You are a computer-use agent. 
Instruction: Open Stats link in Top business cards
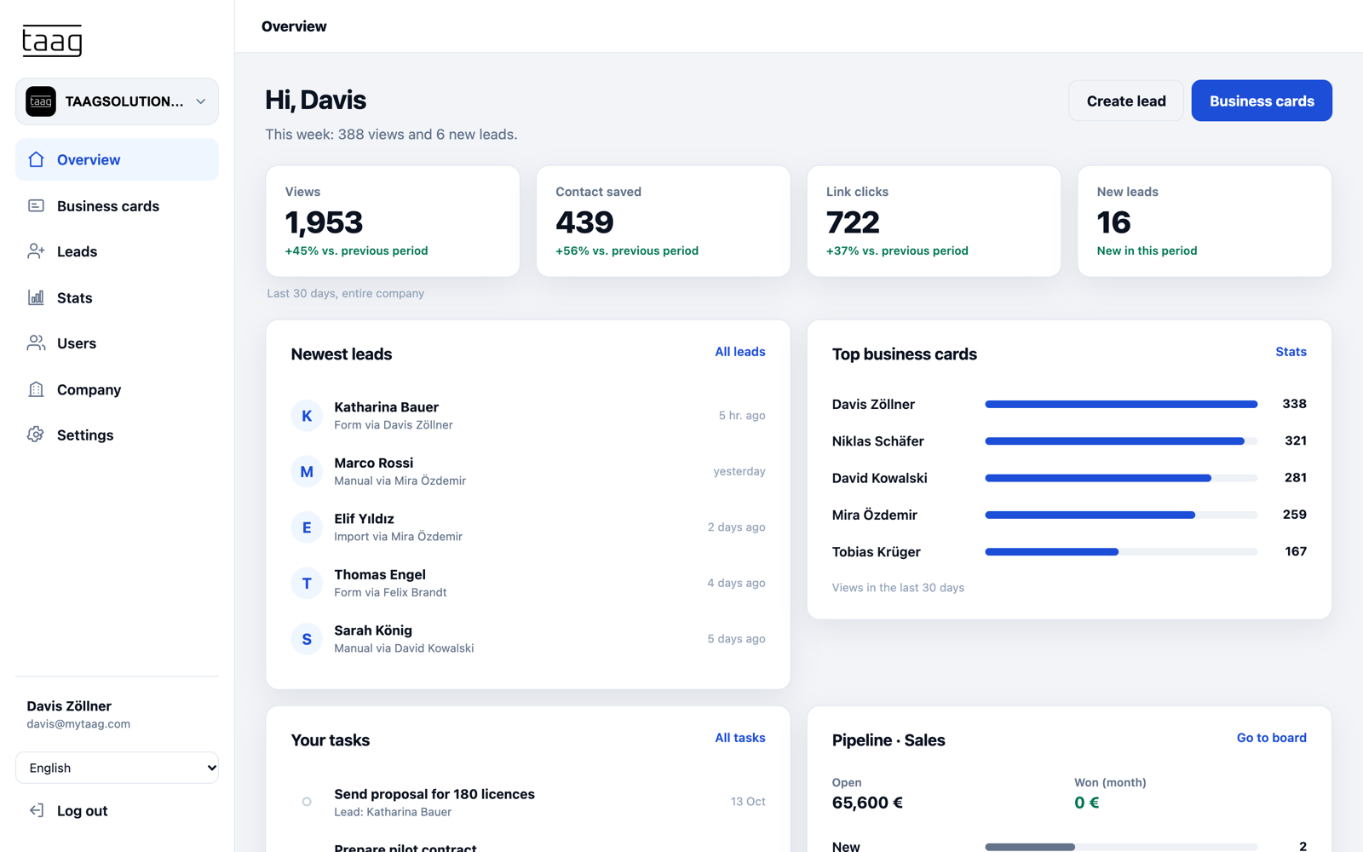[1291, 352]
